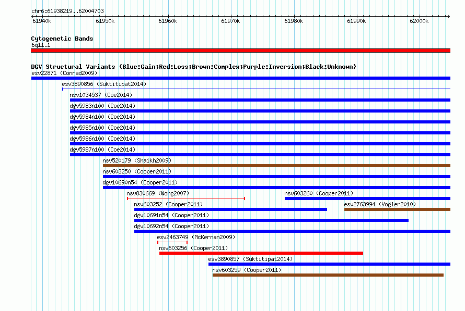Click dgv10691n54 (Cooper2011) label
This screenshot has width=465, height=311.
coord(171,215)
